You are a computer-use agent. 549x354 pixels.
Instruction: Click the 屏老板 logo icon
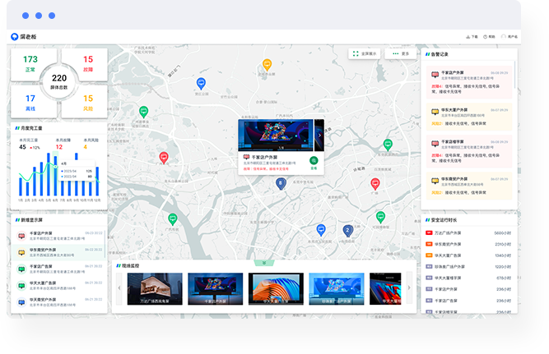pos(15,37)
